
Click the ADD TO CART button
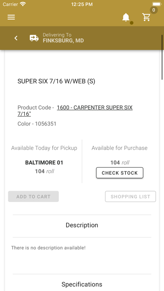point(33,197)
